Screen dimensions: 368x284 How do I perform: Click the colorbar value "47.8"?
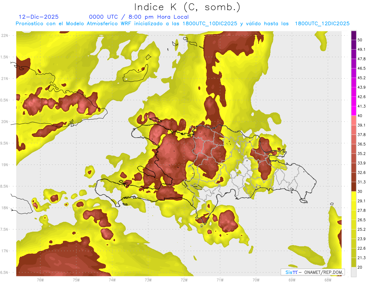(362, 59)
